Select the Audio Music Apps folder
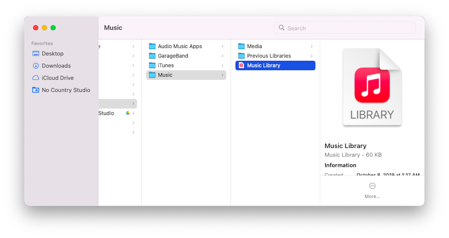The image size is (449, 238). (x=180, y=46)
